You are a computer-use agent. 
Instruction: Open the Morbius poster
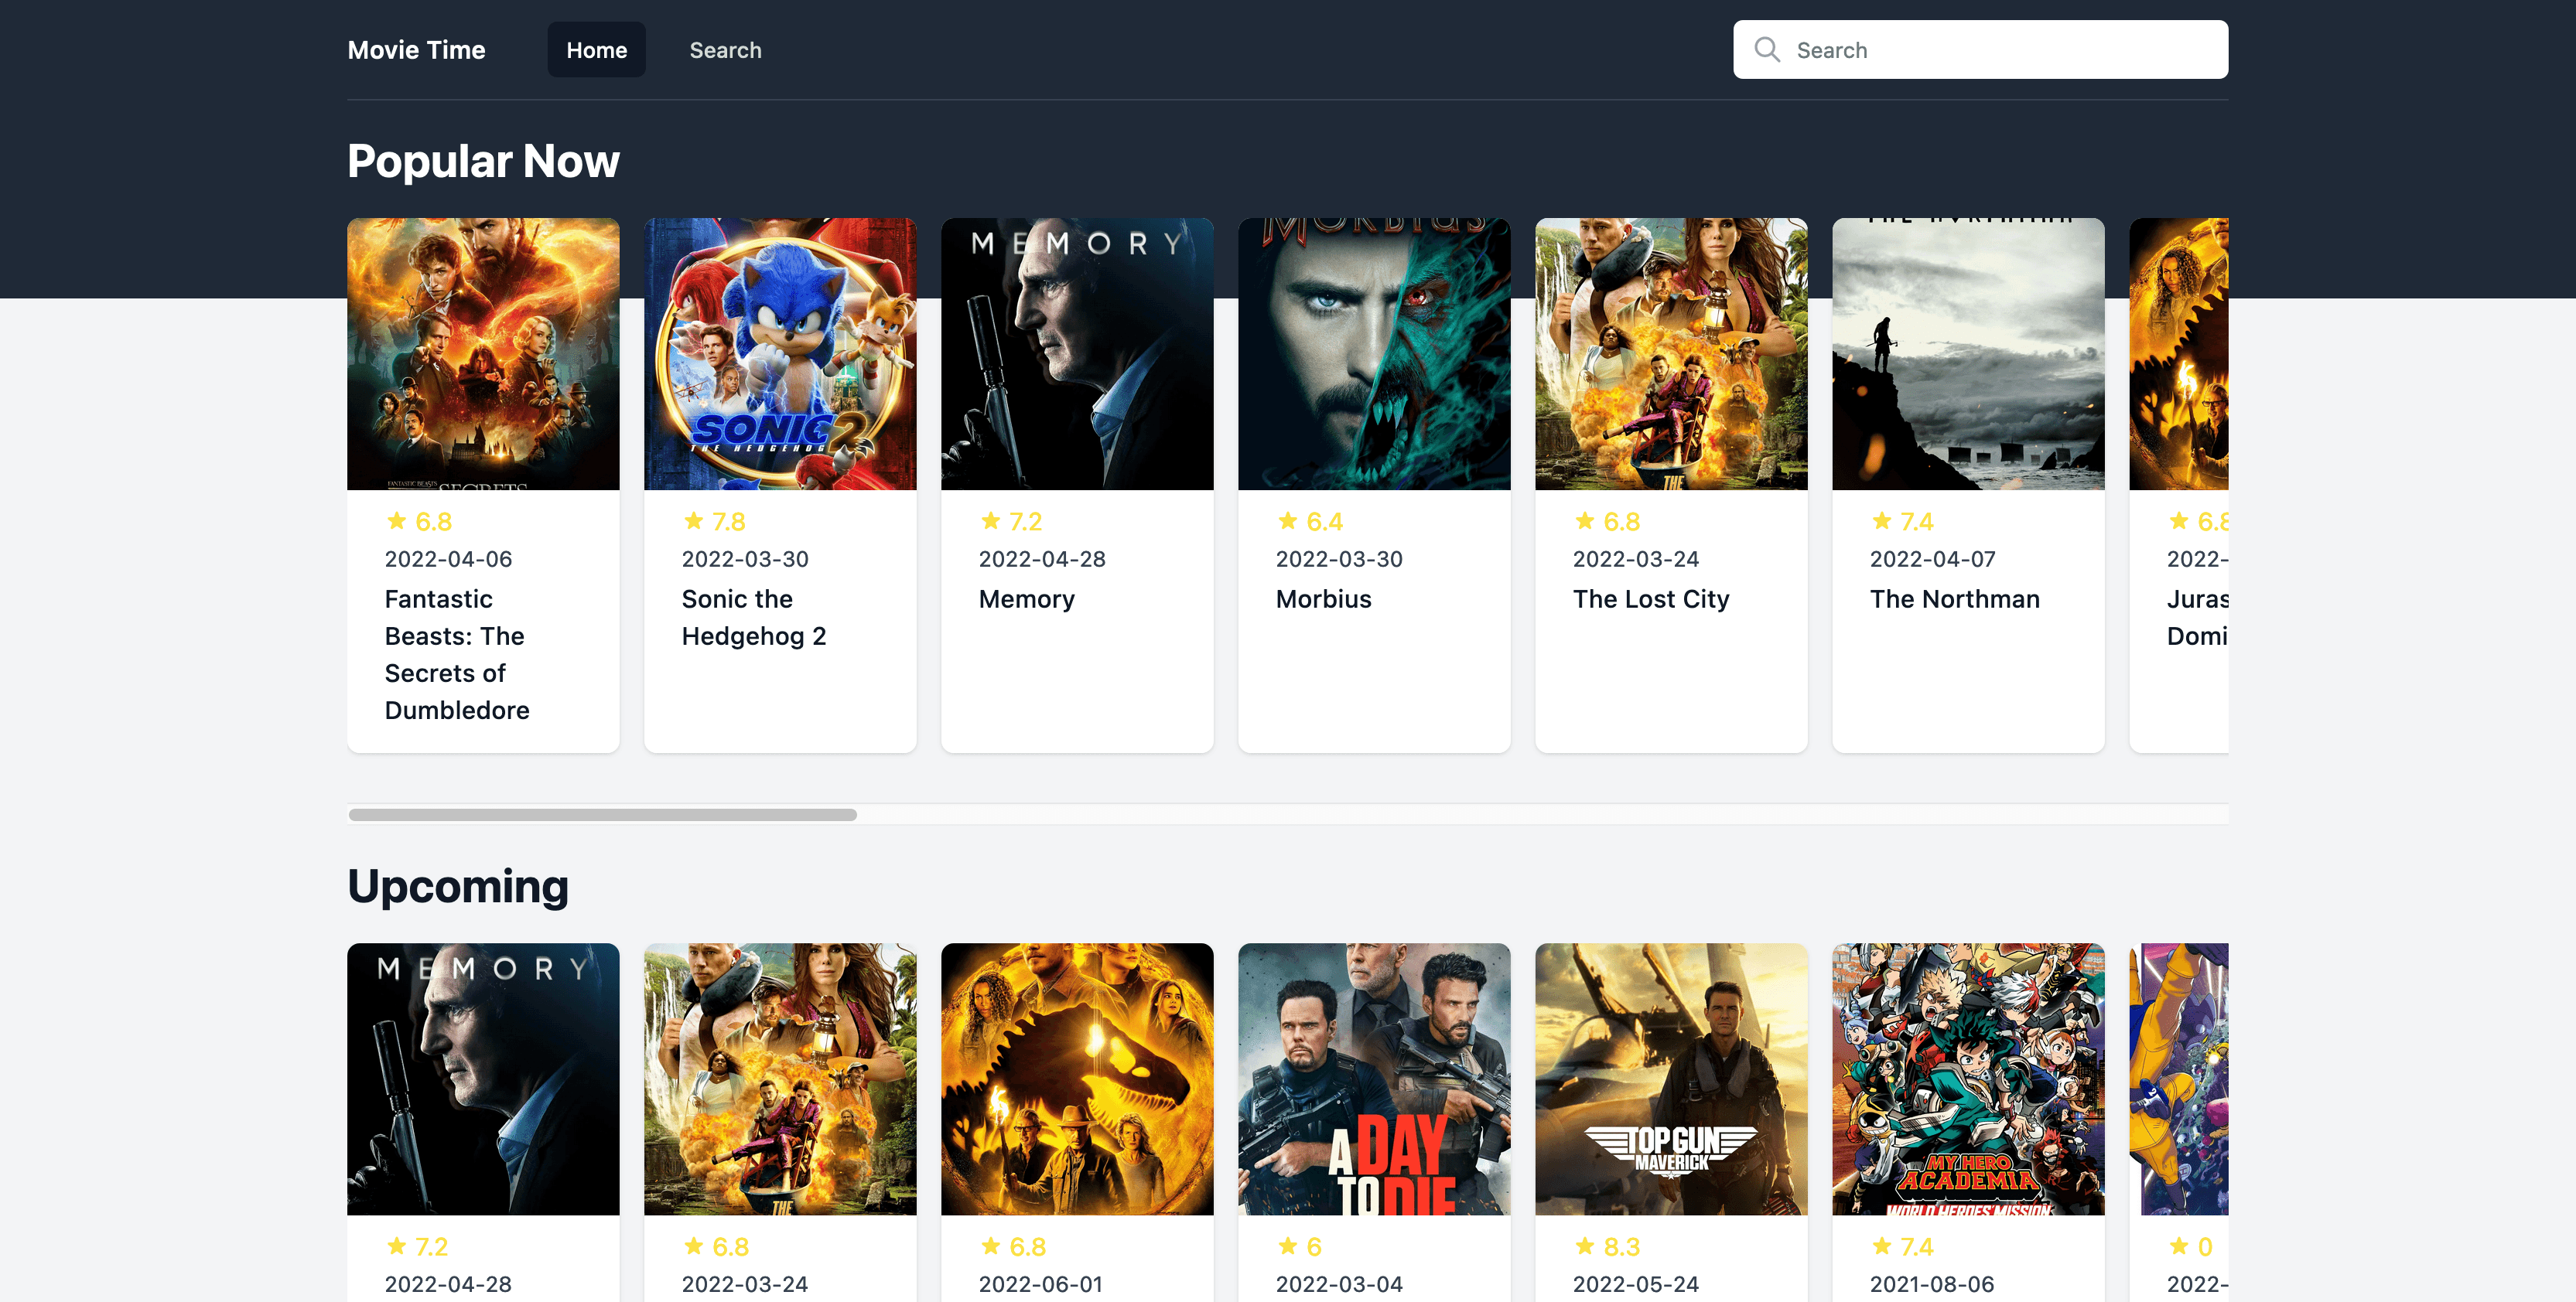1374,354
